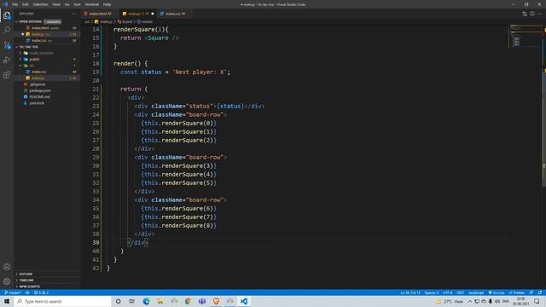Switch to the index.css editor tab
546x307 pixels.
pos(175,14)
